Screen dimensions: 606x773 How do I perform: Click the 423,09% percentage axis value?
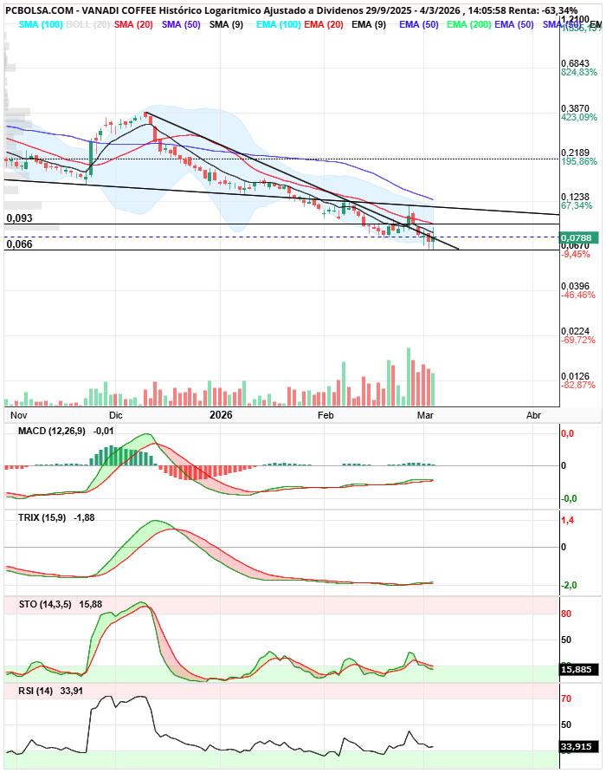[x=579, y=117]
